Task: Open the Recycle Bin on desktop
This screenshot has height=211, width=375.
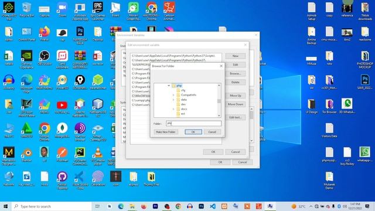Action: tap(26, 10)
